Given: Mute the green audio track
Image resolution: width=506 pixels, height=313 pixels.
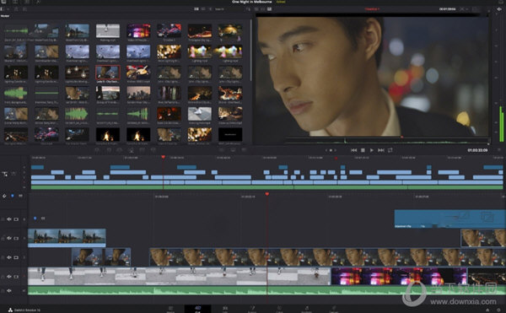Looking at the screenshot, I should click(x=9, y=291).
